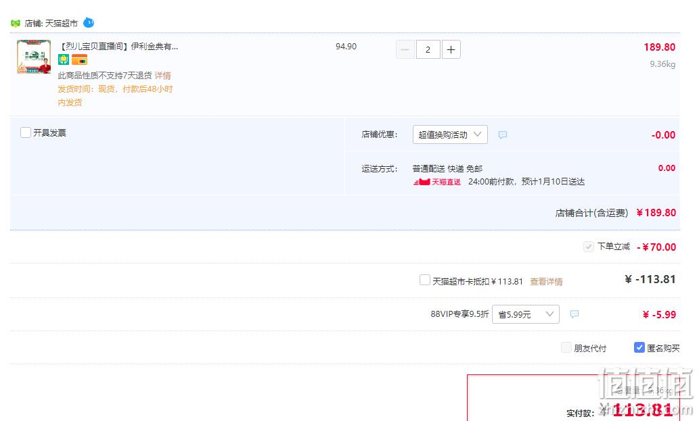Click the unit price 94.90
The width and height of the screenshot is (699, 421).
tap(346, 46)
